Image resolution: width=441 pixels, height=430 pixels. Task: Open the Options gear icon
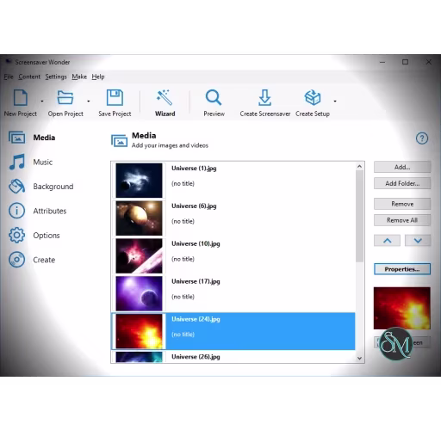pyautogui.click(x=16, y=235)
